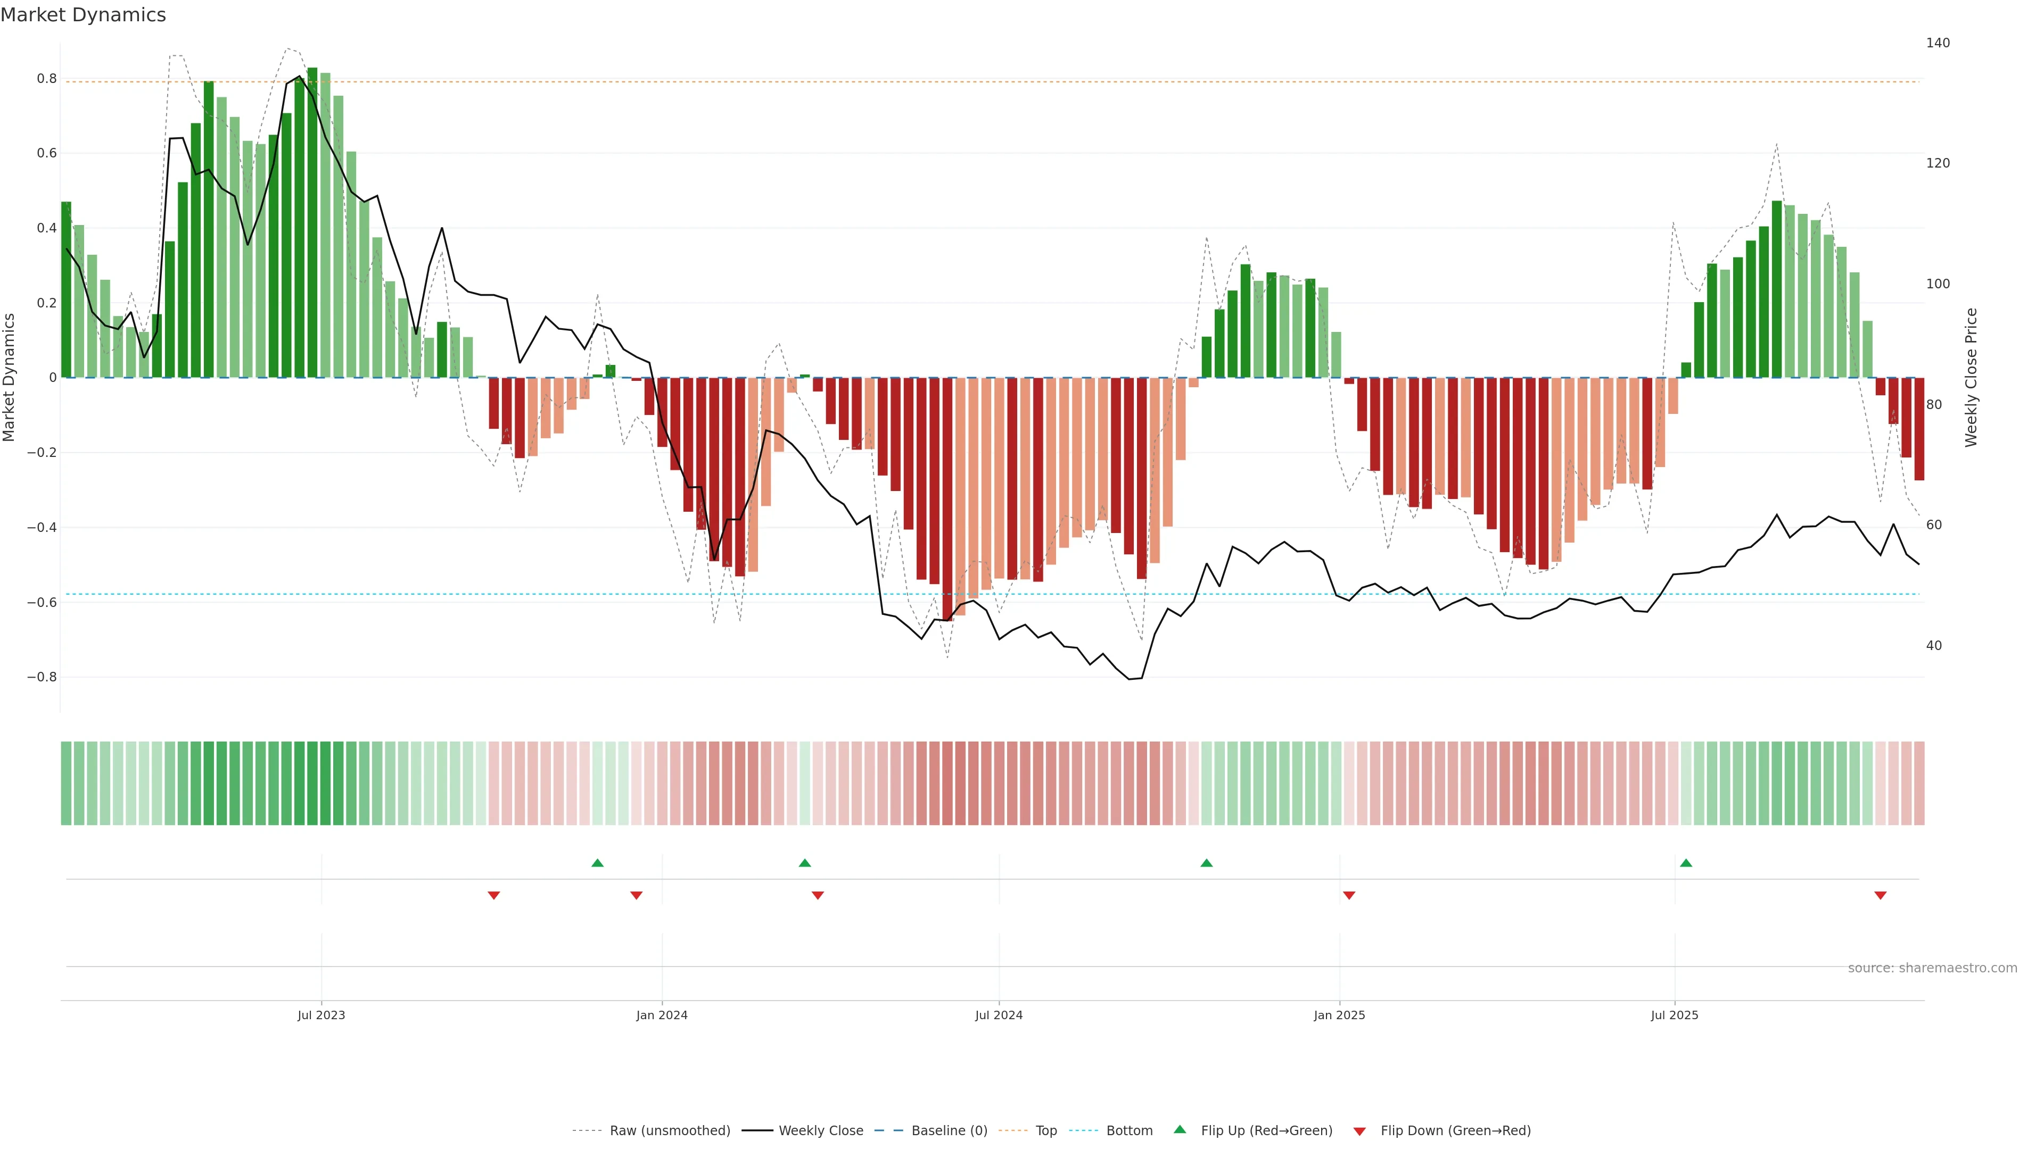Screen dimensions: 2044x1149
Task: Toggle the Weekly Close legend entry
Action: tap(820, 1130)
